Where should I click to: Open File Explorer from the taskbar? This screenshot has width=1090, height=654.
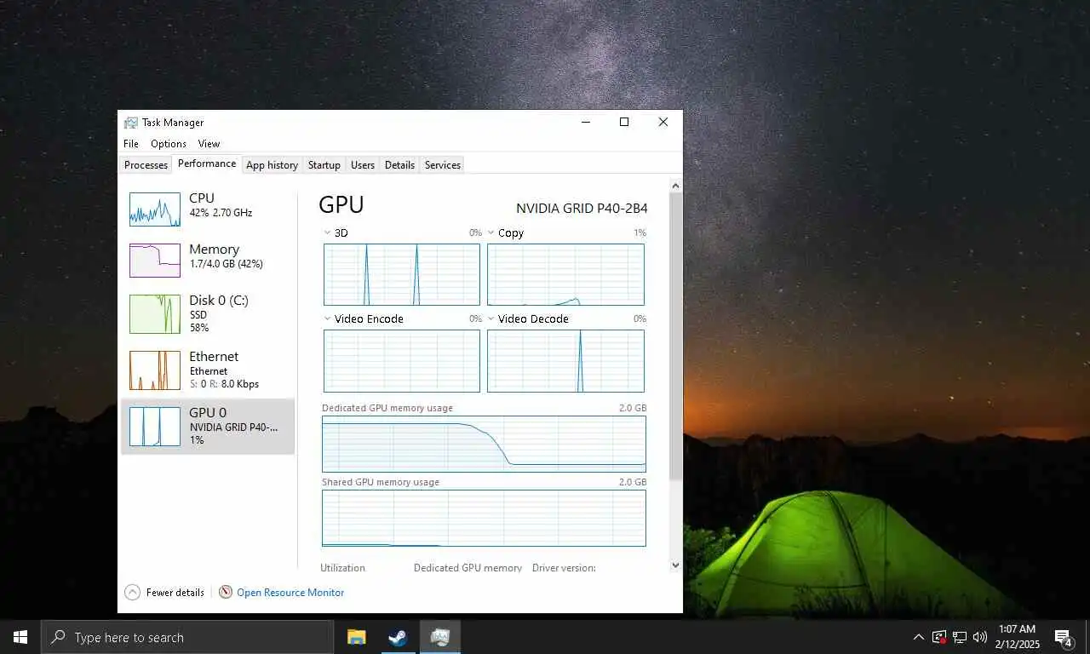point(357,637)
